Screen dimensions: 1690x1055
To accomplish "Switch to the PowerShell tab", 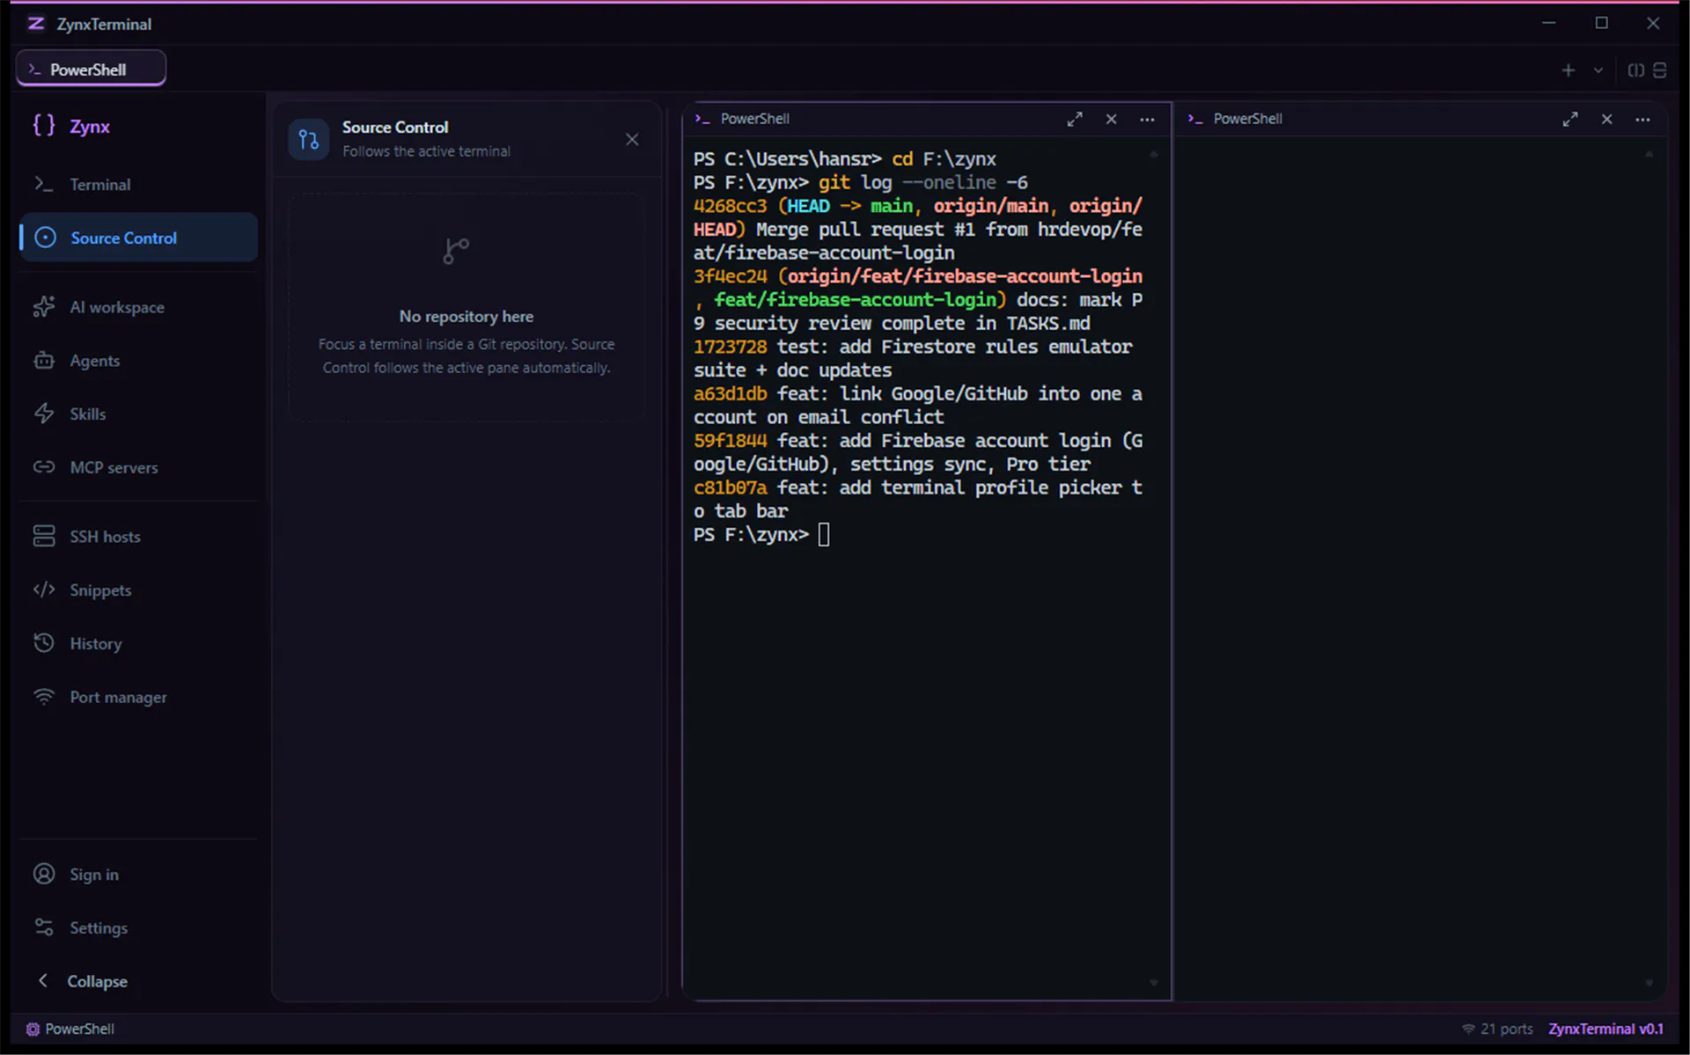I will tap(92, 70).
